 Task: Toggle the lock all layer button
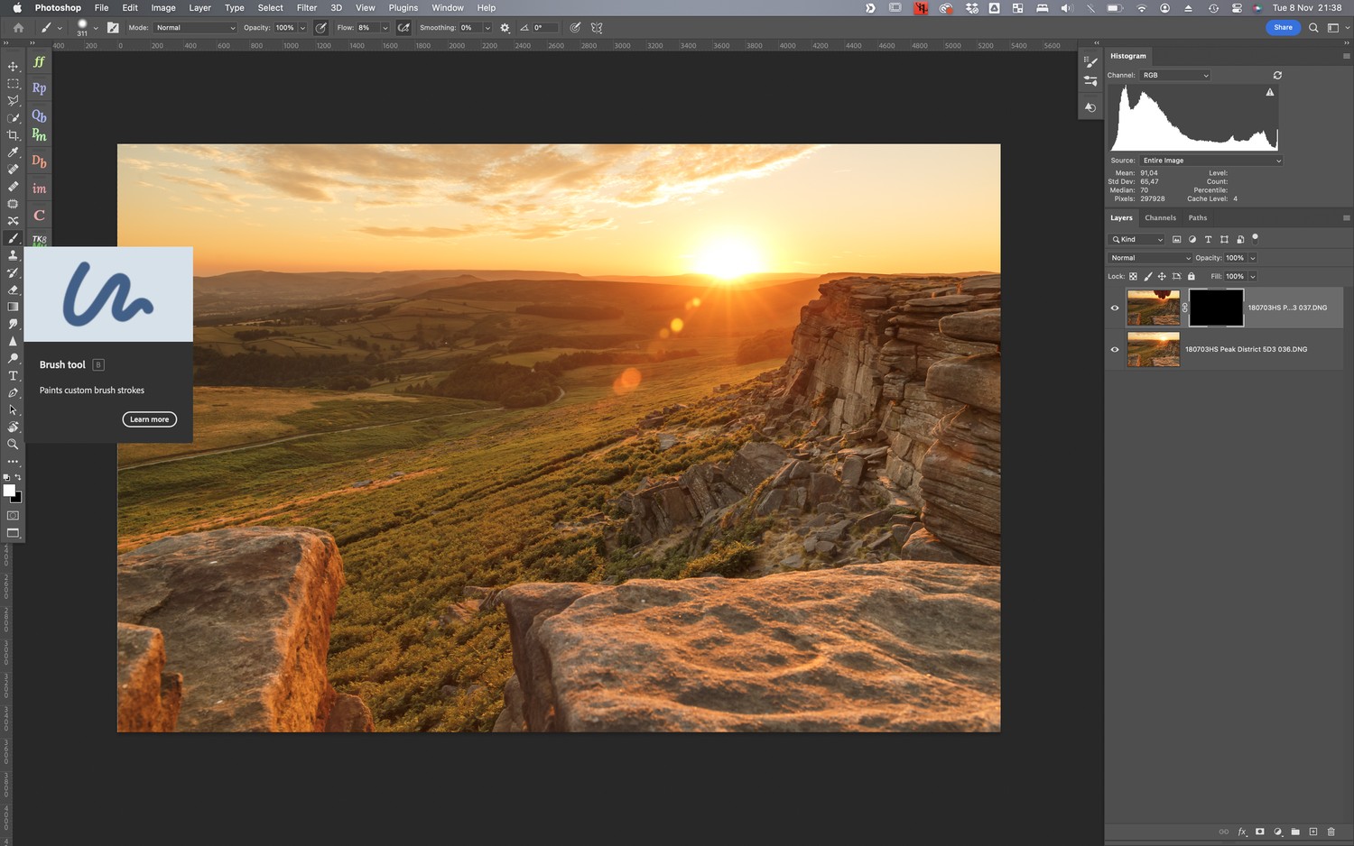pos(1191,277)
